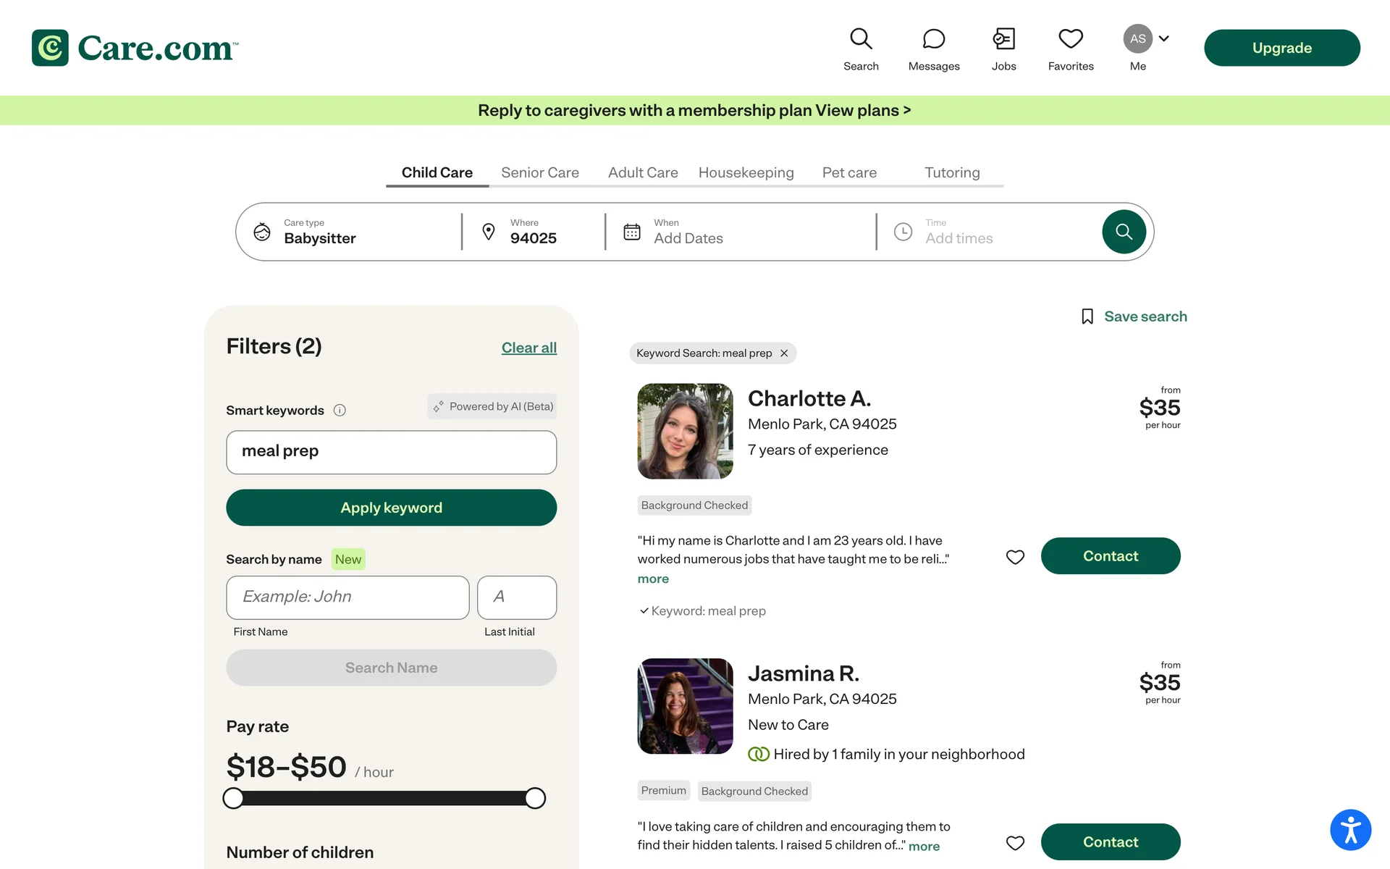Image resolution: width=1390 pixels, height=869 pixels.
Task: Expand the Me account dropdown arrow
Action: click(x=1164, y=38)
